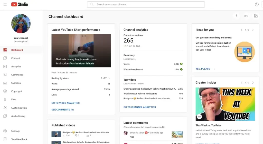Click Eman ka jahan commenter name

(137, 133)
